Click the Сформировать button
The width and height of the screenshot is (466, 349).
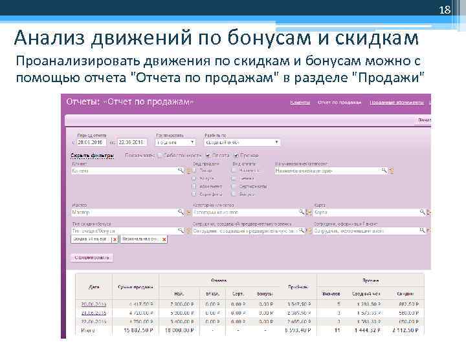(92, 258)
